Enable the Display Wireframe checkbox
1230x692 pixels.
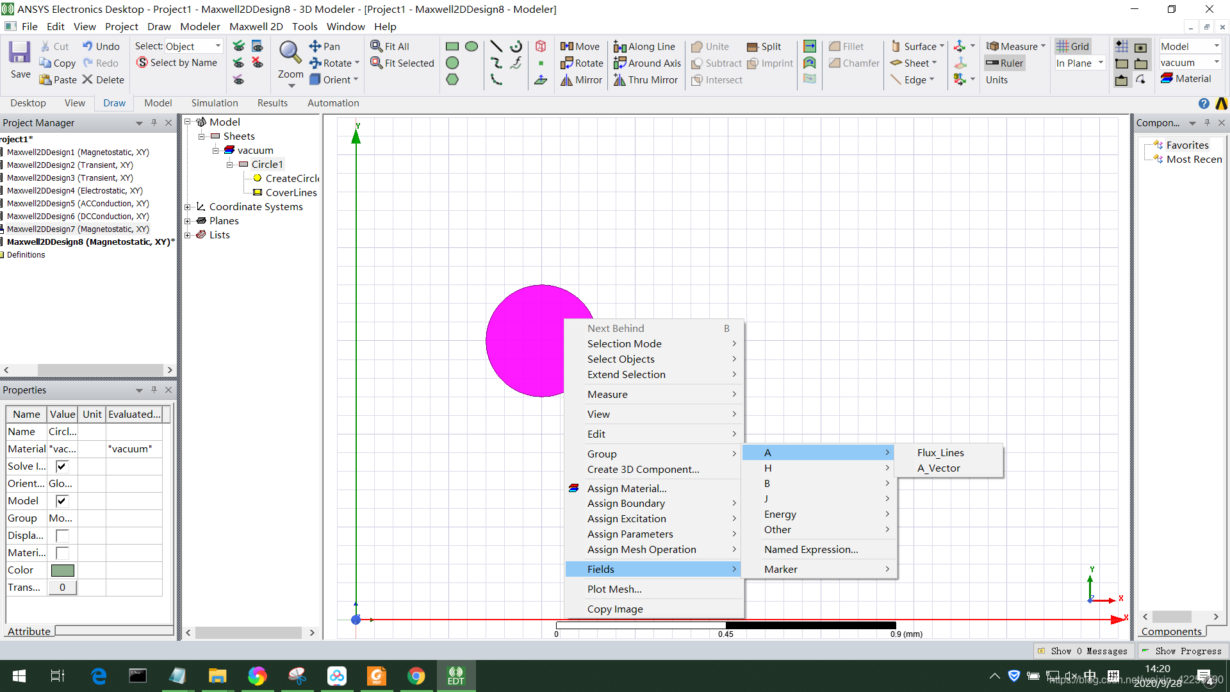click(x=61, y=535)
